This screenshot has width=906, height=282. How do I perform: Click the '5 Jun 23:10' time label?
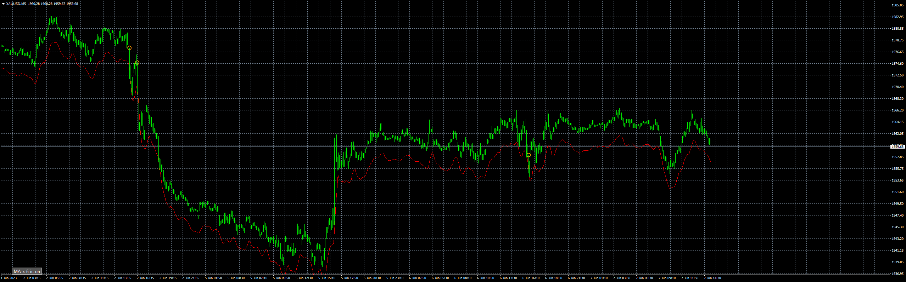[395, 278]
